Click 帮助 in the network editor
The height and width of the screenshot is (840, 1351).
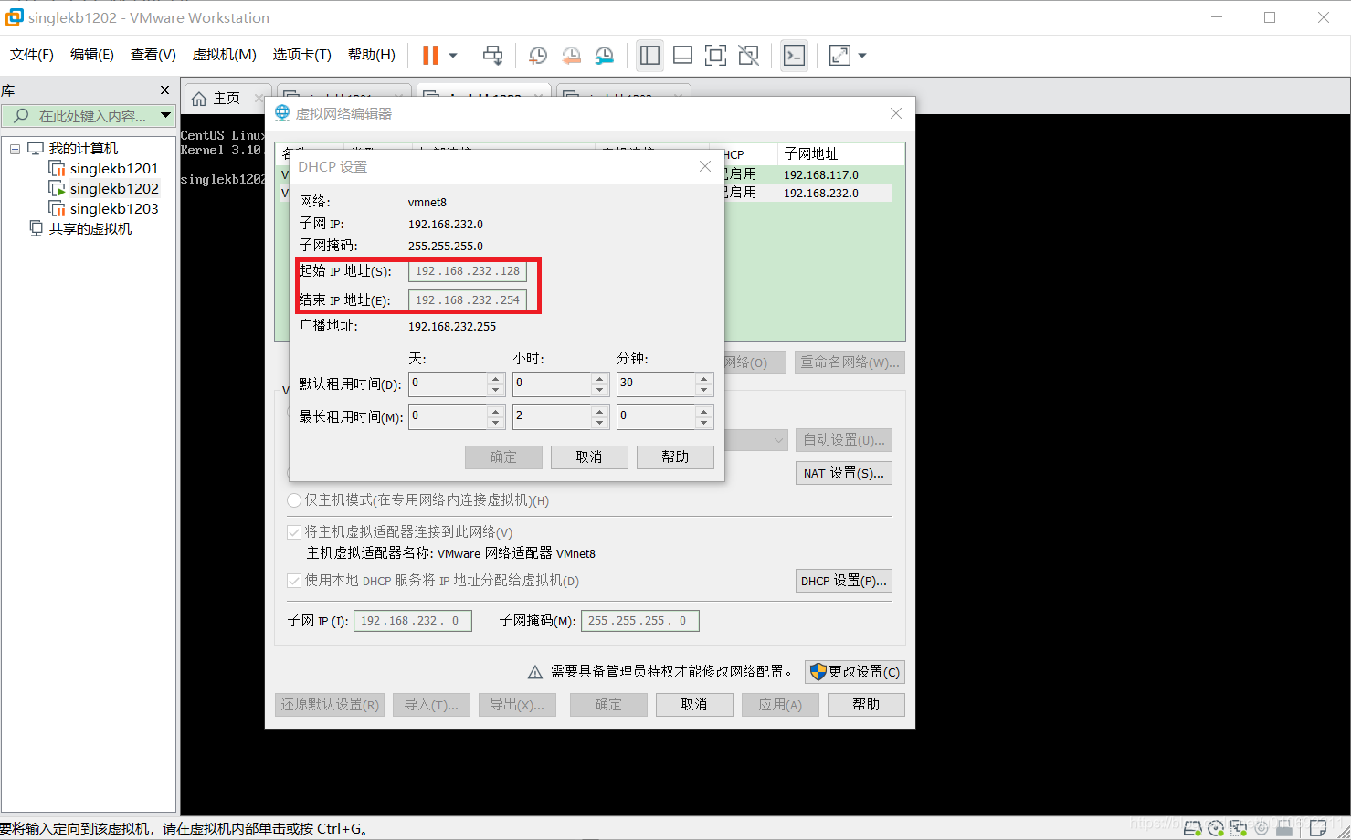click(866, 705)
